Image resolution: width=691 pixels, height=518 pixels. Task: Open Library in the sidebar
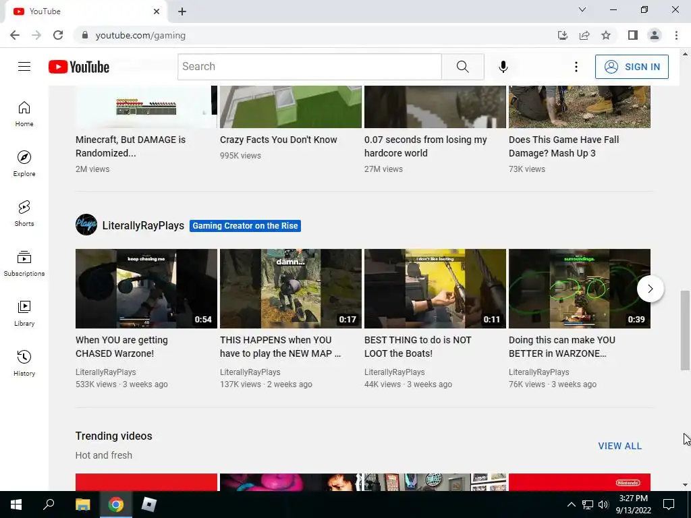[x=24, y=313]
